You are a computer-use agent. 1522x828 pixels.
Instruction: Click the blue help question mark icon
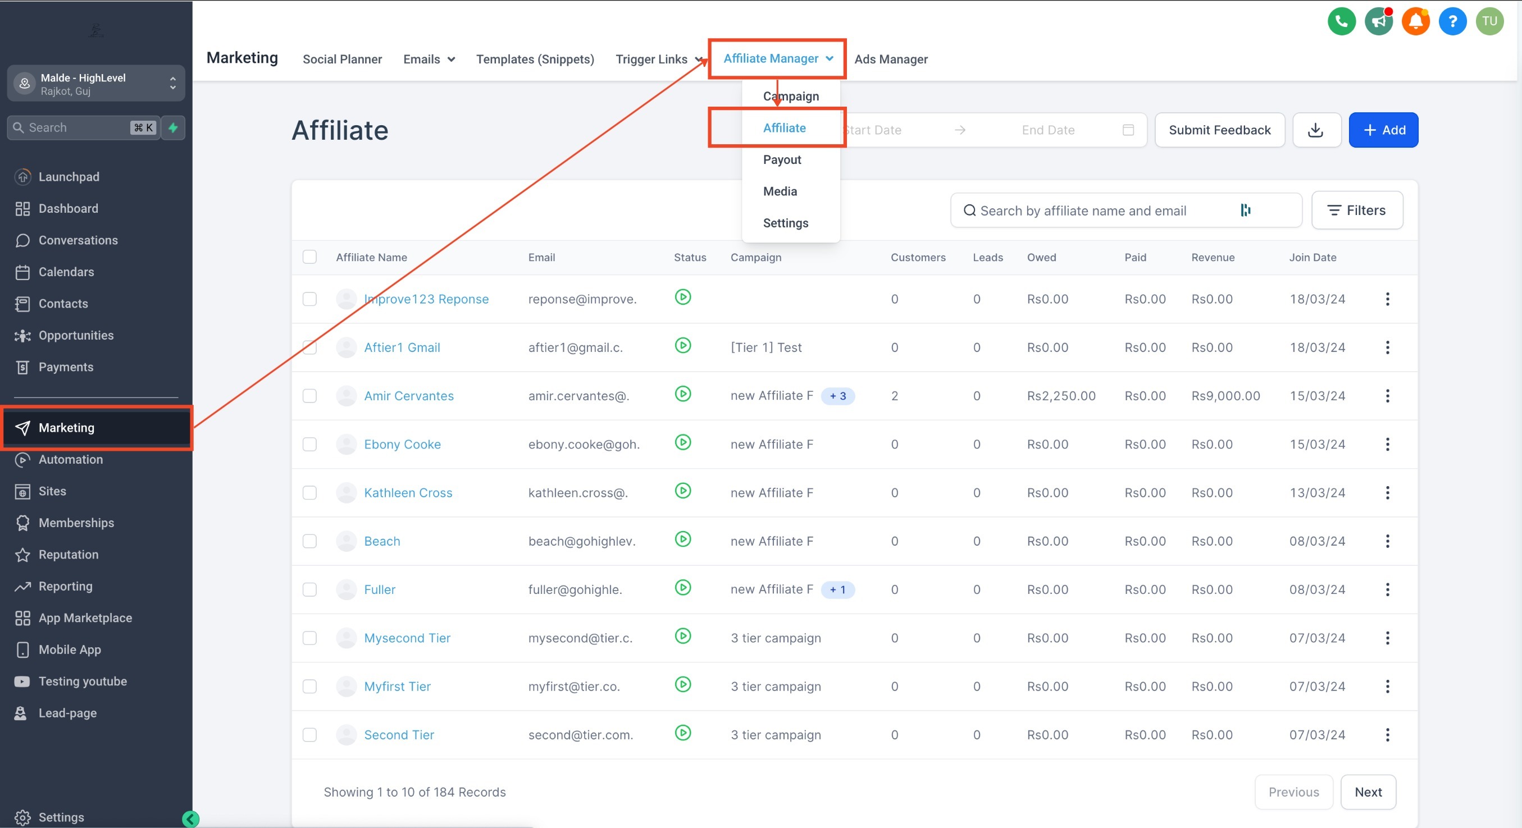tap(1452, 21)
